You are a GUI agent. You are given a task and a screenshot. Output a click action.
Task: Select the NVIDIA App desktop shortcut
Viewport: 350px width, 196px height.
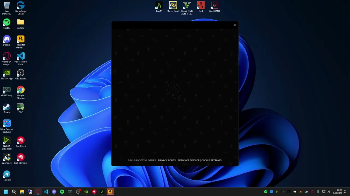coord(7,75)
